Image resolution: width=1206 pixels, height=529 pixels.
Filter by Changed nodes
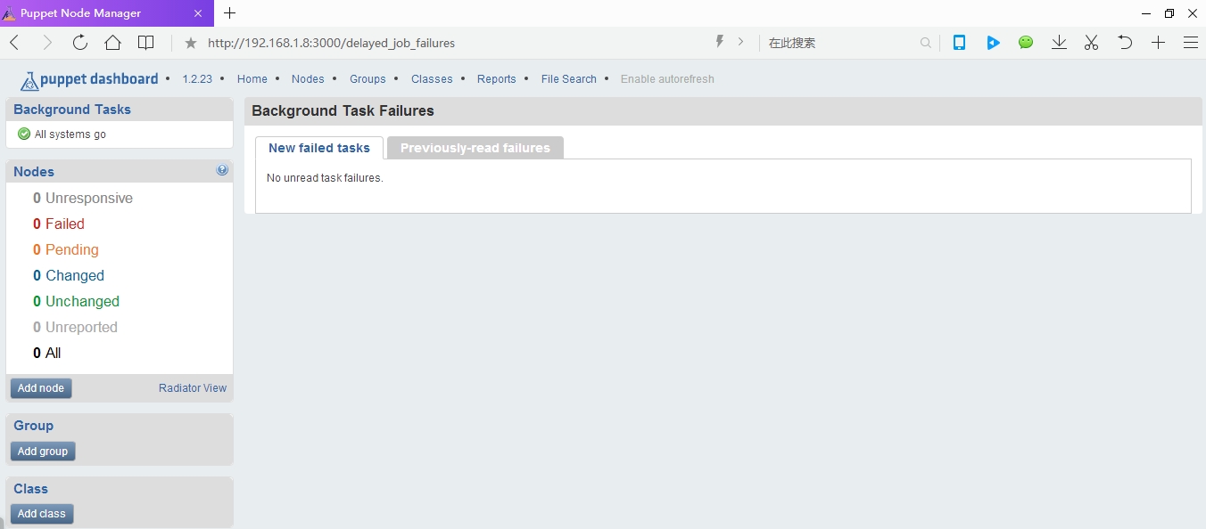(69, 276)
